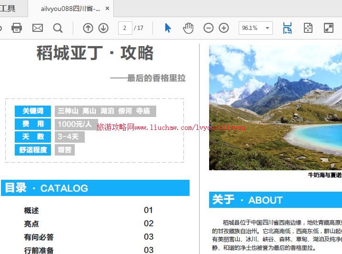Click the 有问必答 catalog entry
Image resolution: width=342 pixels, height=254 pixels.
click(39, 237)
